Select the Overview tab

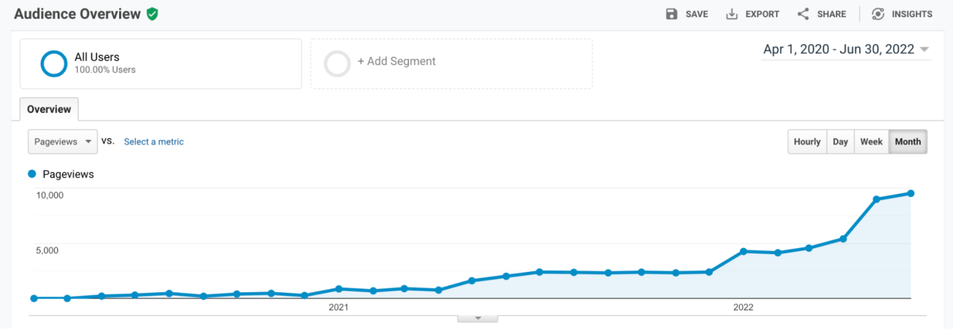click(x=49, y=109)
